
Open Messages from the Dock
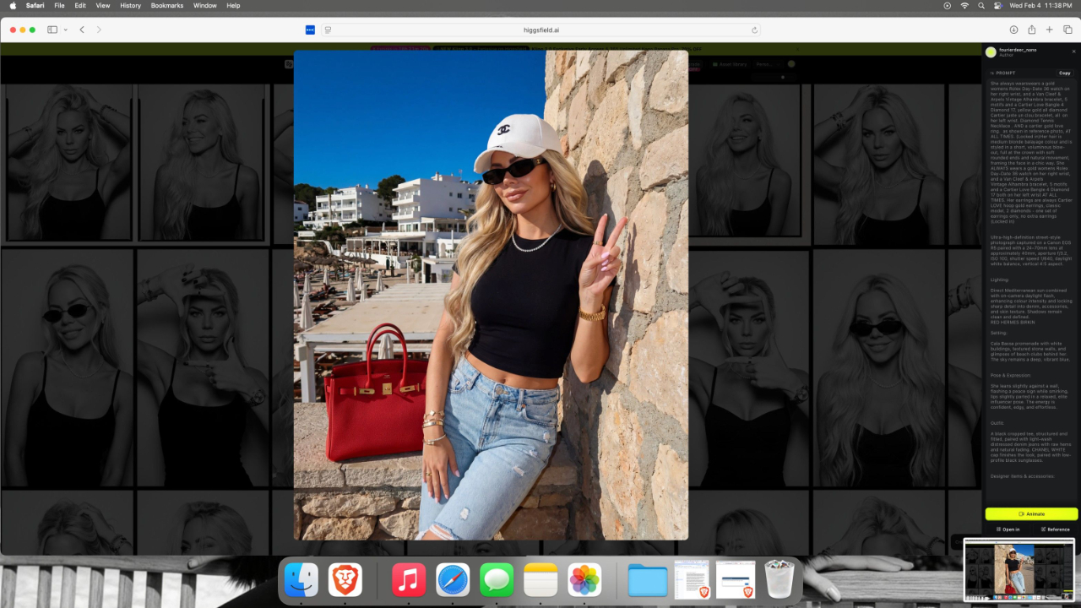[x=497, y=580]
